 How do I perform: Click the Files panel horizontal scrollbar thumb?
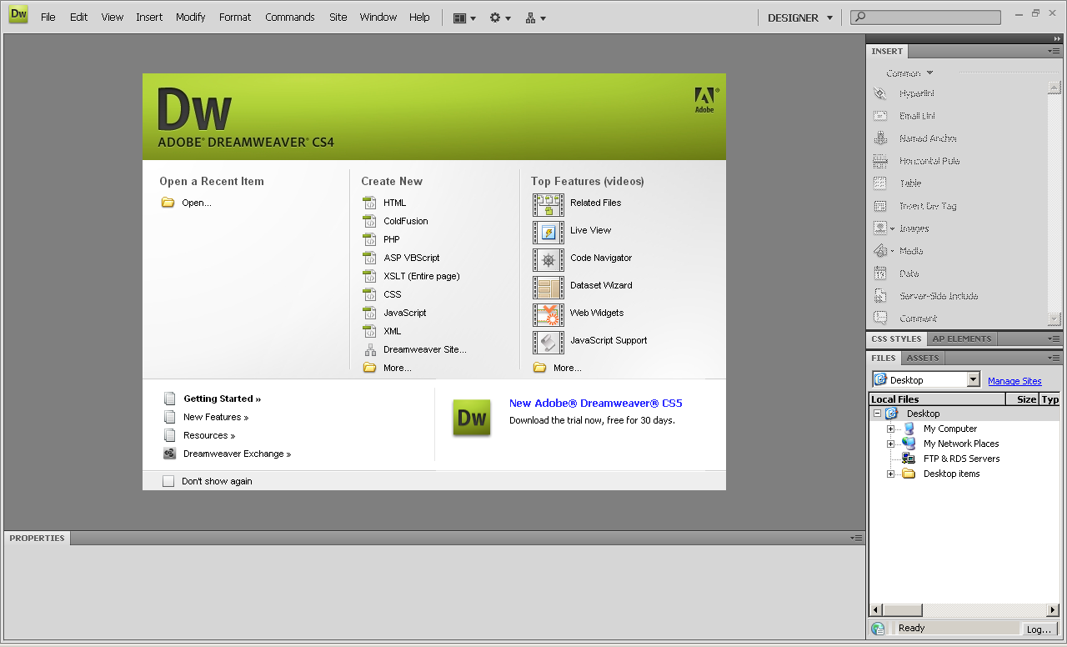(x=902, y=610)
